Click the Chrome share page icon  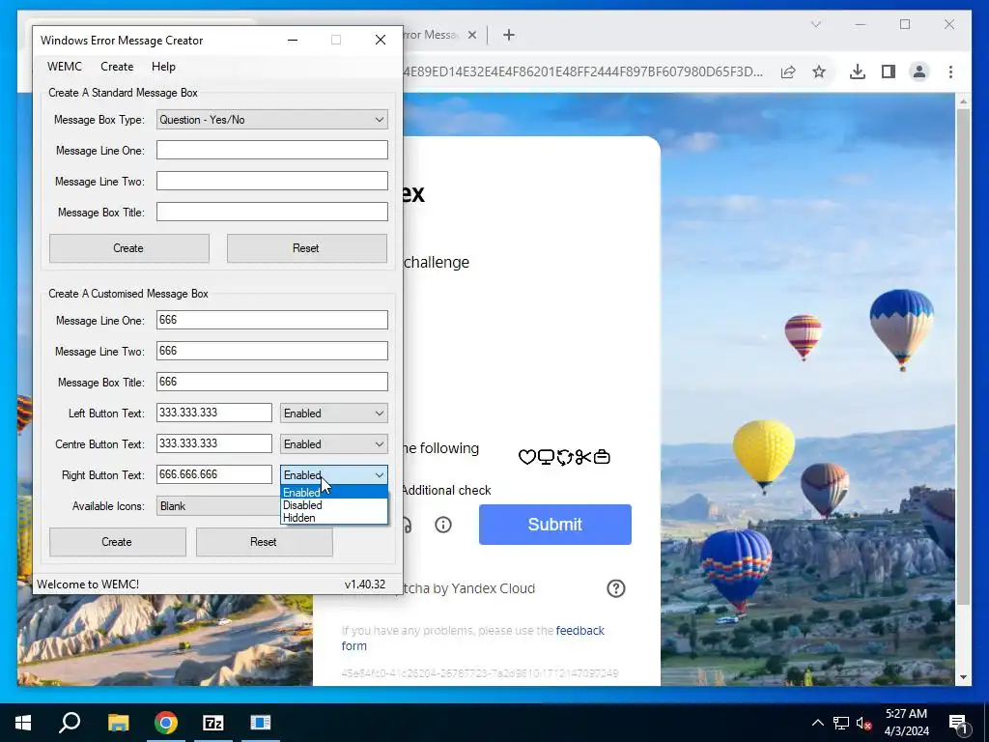tap(788, 71)
